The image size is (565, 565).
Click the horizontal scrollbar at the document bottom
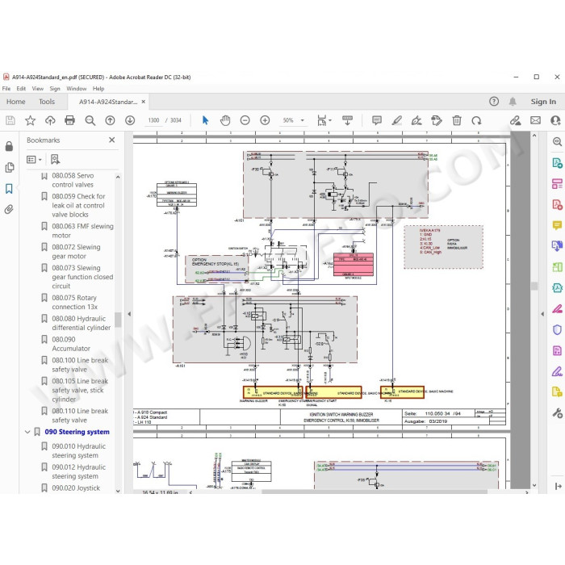pyautogui.click(x=375, y=492)
